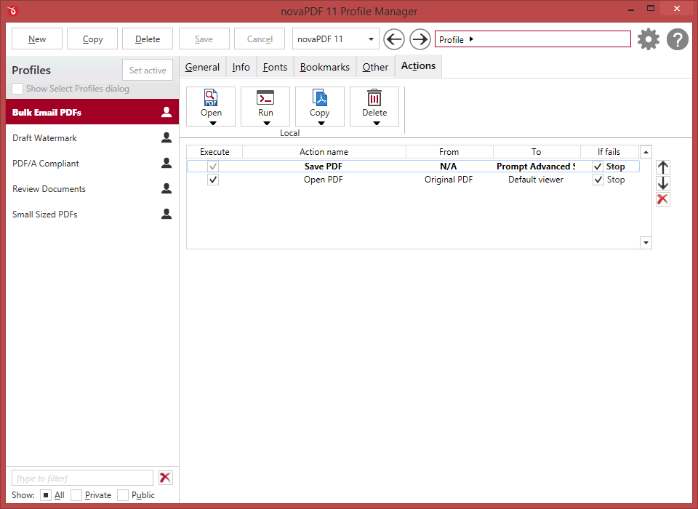Click the actions list scroll up arrow
The width and height of the screenshot is (698, 509).
(646, 152)
